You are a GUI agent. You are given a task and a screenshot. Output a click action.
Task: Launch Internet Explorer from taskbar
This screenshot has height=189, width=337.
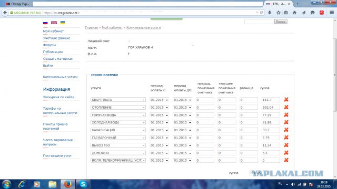22,184
